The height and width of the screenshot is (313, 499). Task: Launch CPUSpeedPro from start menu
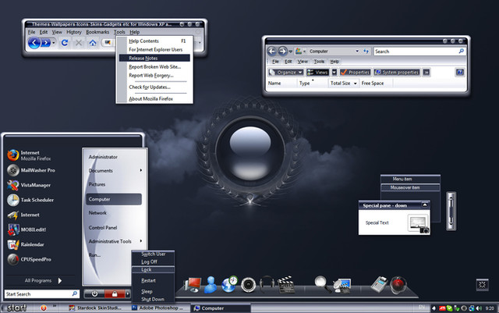pyautogui.click(x=30, y=259)
